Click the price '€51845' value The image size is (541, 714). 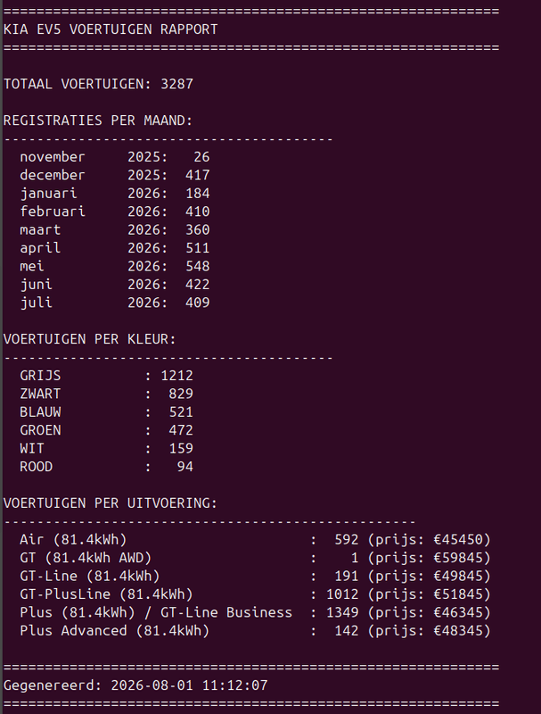coord(458,594)
